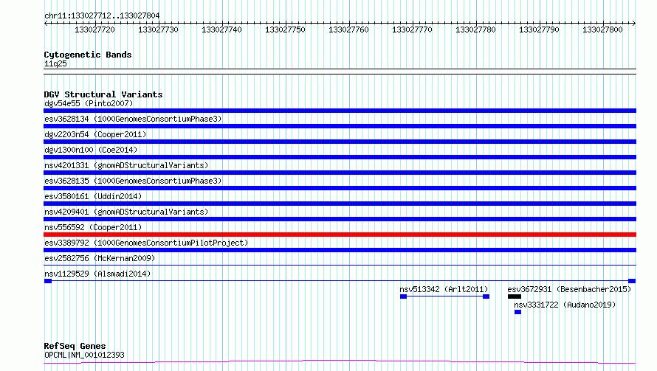Click the RefSeq Genes track title
The height and width of the screenshot is (371, 657).
click(75, 347)
